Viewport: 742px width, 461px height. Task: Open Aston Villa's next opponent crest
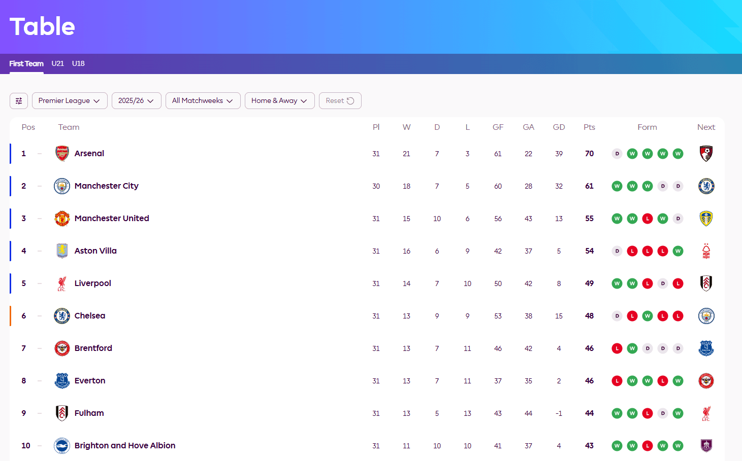click(706, 251)
